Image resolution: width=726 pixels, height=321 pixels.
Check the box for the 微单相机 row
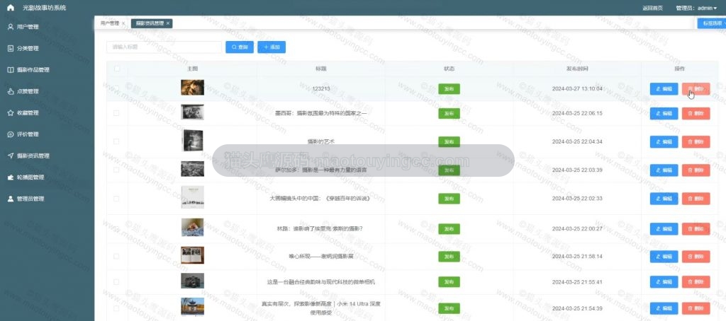click(116, 281)
